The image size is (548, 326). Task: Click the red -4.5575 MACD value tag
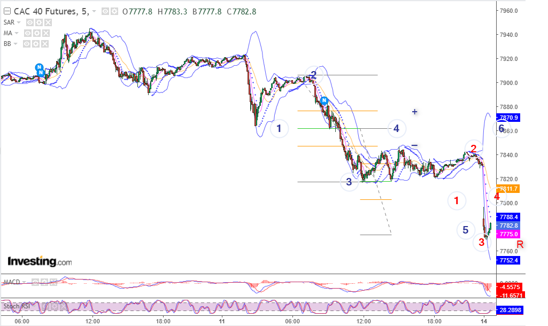[510, 287]
